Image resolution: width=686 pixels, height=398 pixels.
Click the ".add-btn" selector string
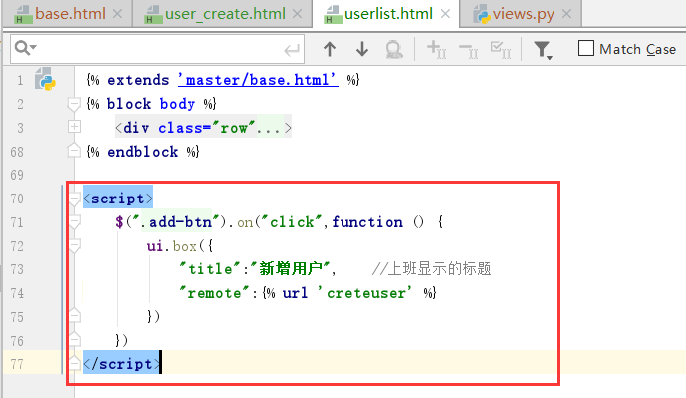coord(176,222)
